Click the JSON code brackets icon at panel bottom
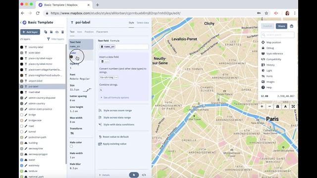Viewport: 317px width, 178px height. 144,175
